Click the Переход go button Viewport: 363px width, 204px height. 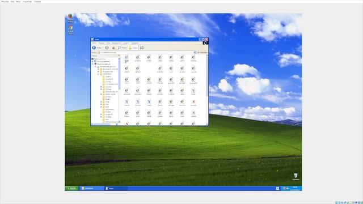click(x=202, y=53)
